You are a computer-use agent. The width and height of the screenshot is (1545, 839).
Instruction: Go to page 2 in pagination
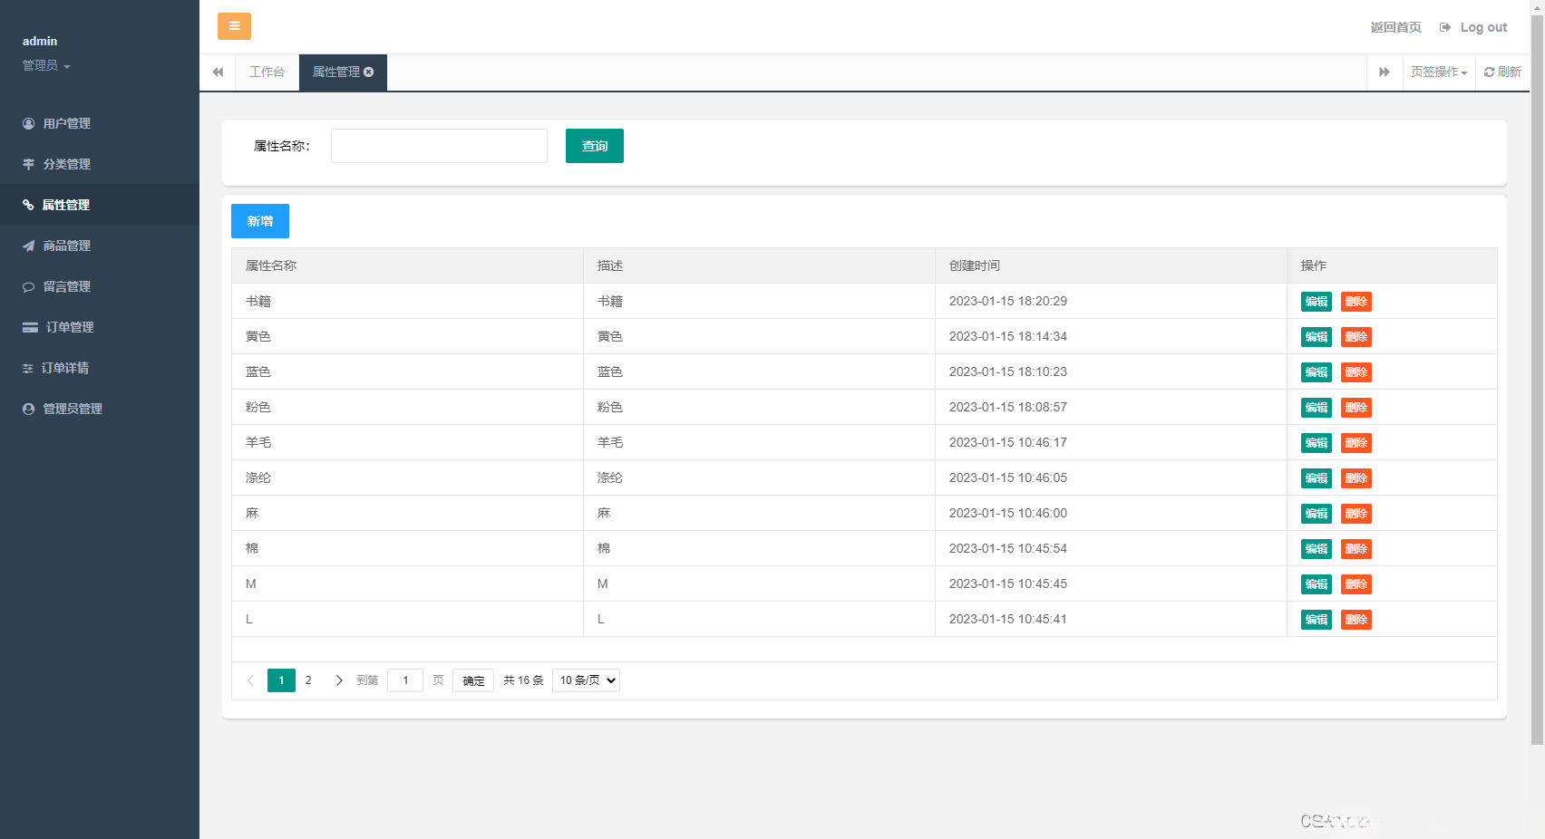pos(308,680)
